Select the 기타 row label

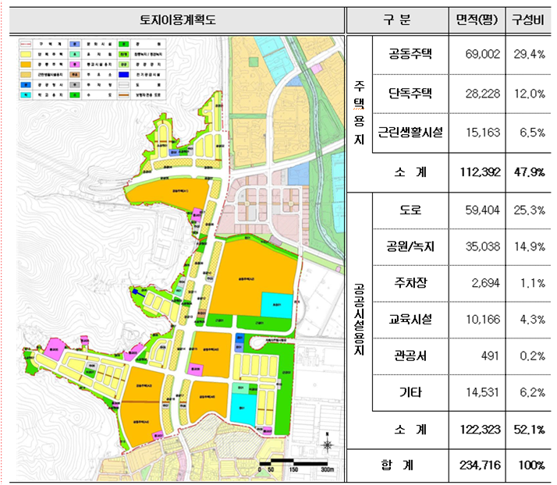[410, 392]
